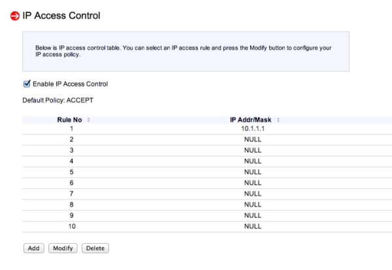392x270 pixels.
Task: Select the NULL entry in rule 6
Action: coord(253,183)
